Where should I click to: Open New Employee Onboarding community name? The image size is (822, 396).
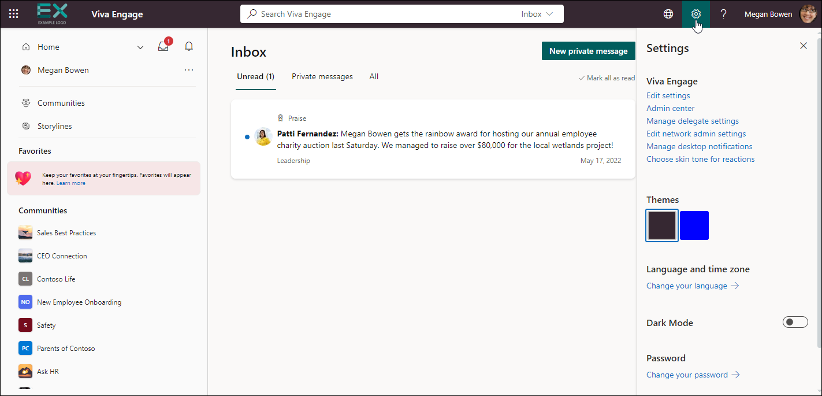point(79,302)
